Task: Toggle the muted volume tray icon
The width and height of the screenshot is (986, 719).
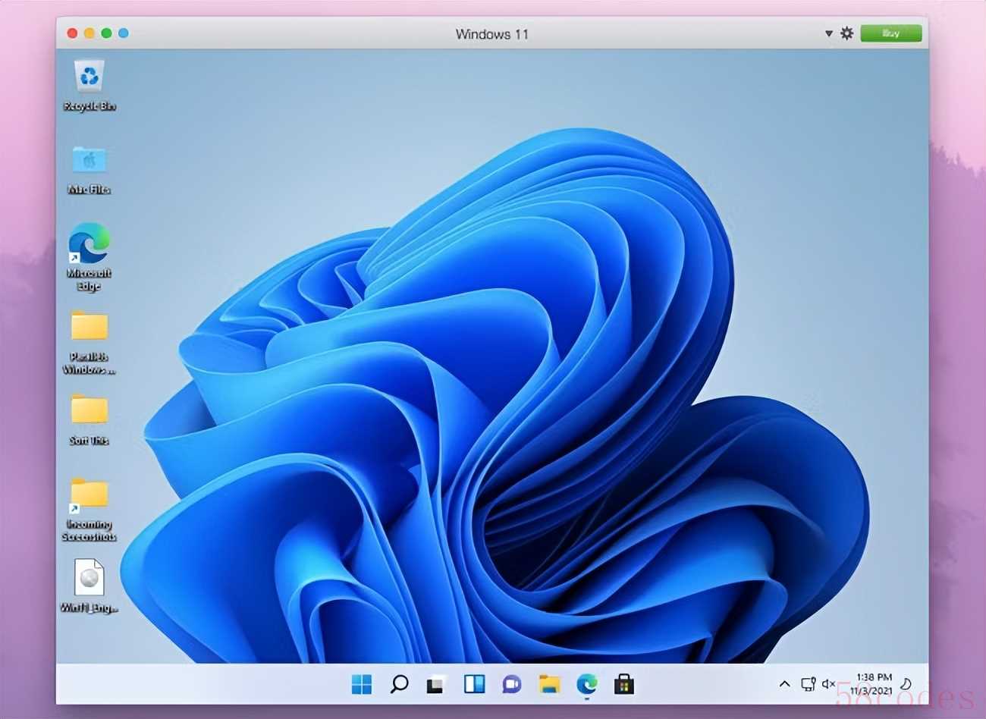Action: 828,684
